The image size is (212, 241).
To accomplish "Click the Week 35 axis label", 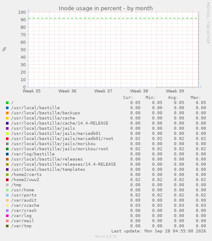I will (x=32, y=91).
